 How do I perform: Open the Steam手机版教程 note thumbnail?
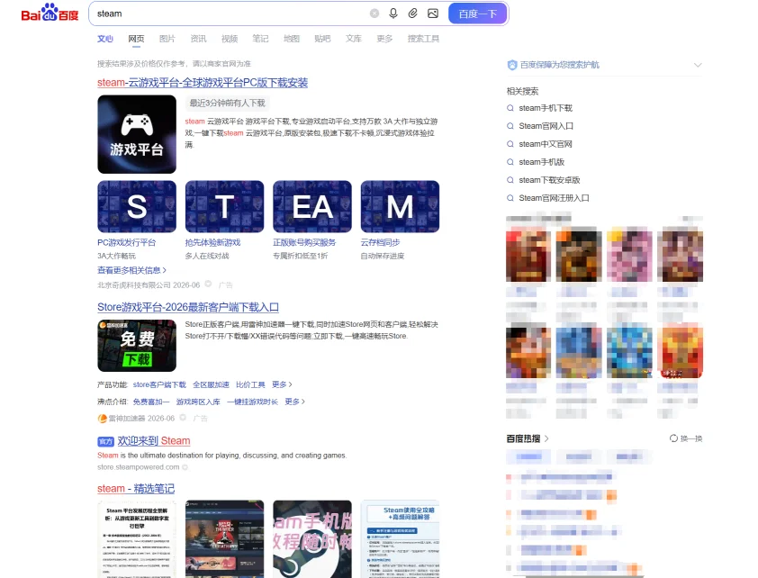[x=312, y=539]
